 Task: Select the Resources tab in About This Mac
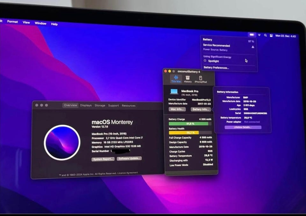[128, 105]
